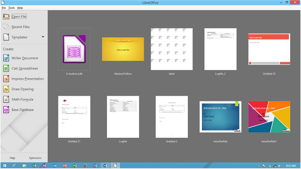Click the Recent Files icon
Screen dimensions: 301x169
(x=6, y=27)
